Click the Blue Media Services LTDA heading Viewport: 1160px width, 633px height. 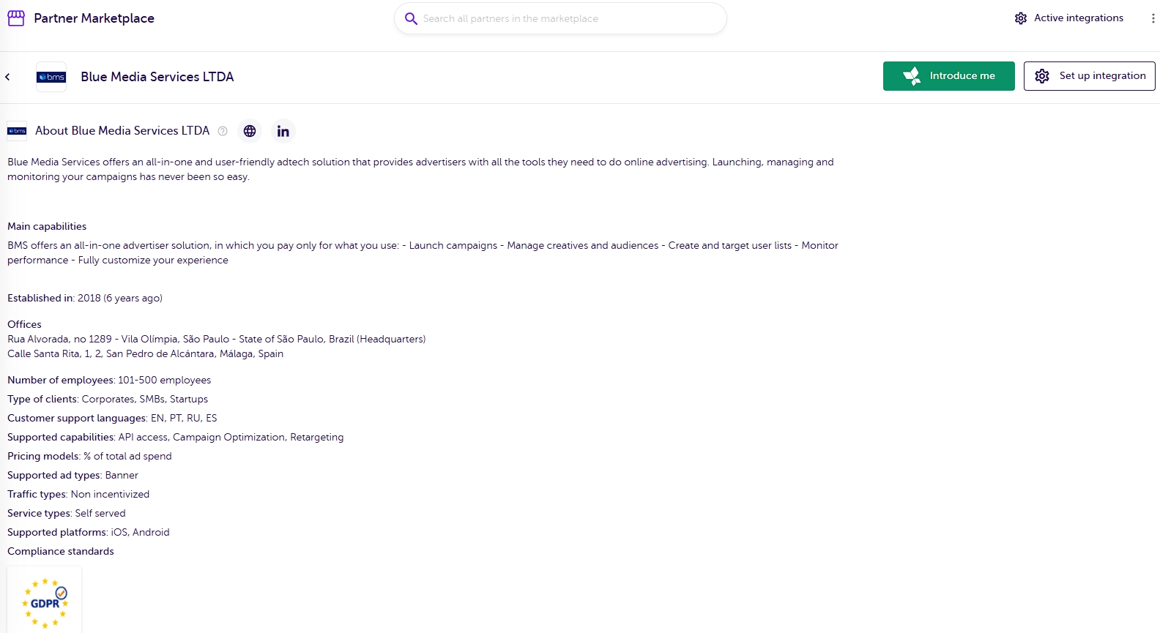point(157,77)
